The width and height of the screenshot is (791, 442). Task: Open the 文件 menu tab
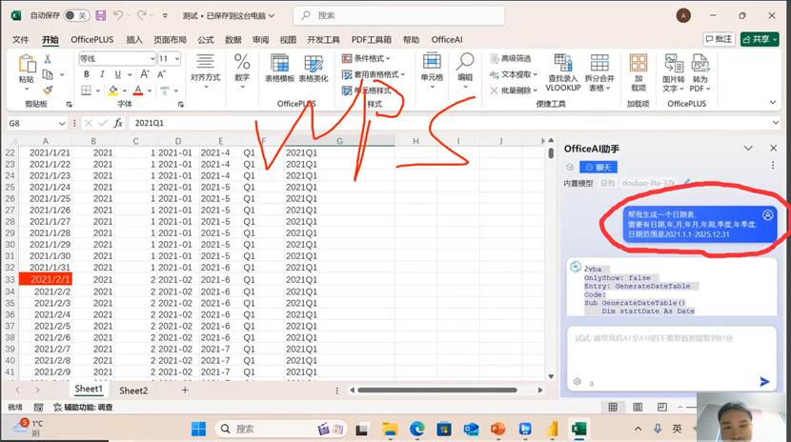tap(21, 39)
